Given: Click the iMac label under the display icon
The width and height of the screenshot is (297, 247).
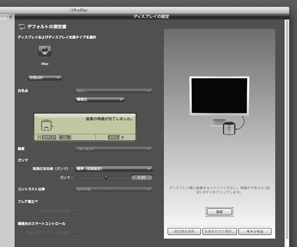Looking at the screenshot, I should pyautogui.click(x=45, y=64).
